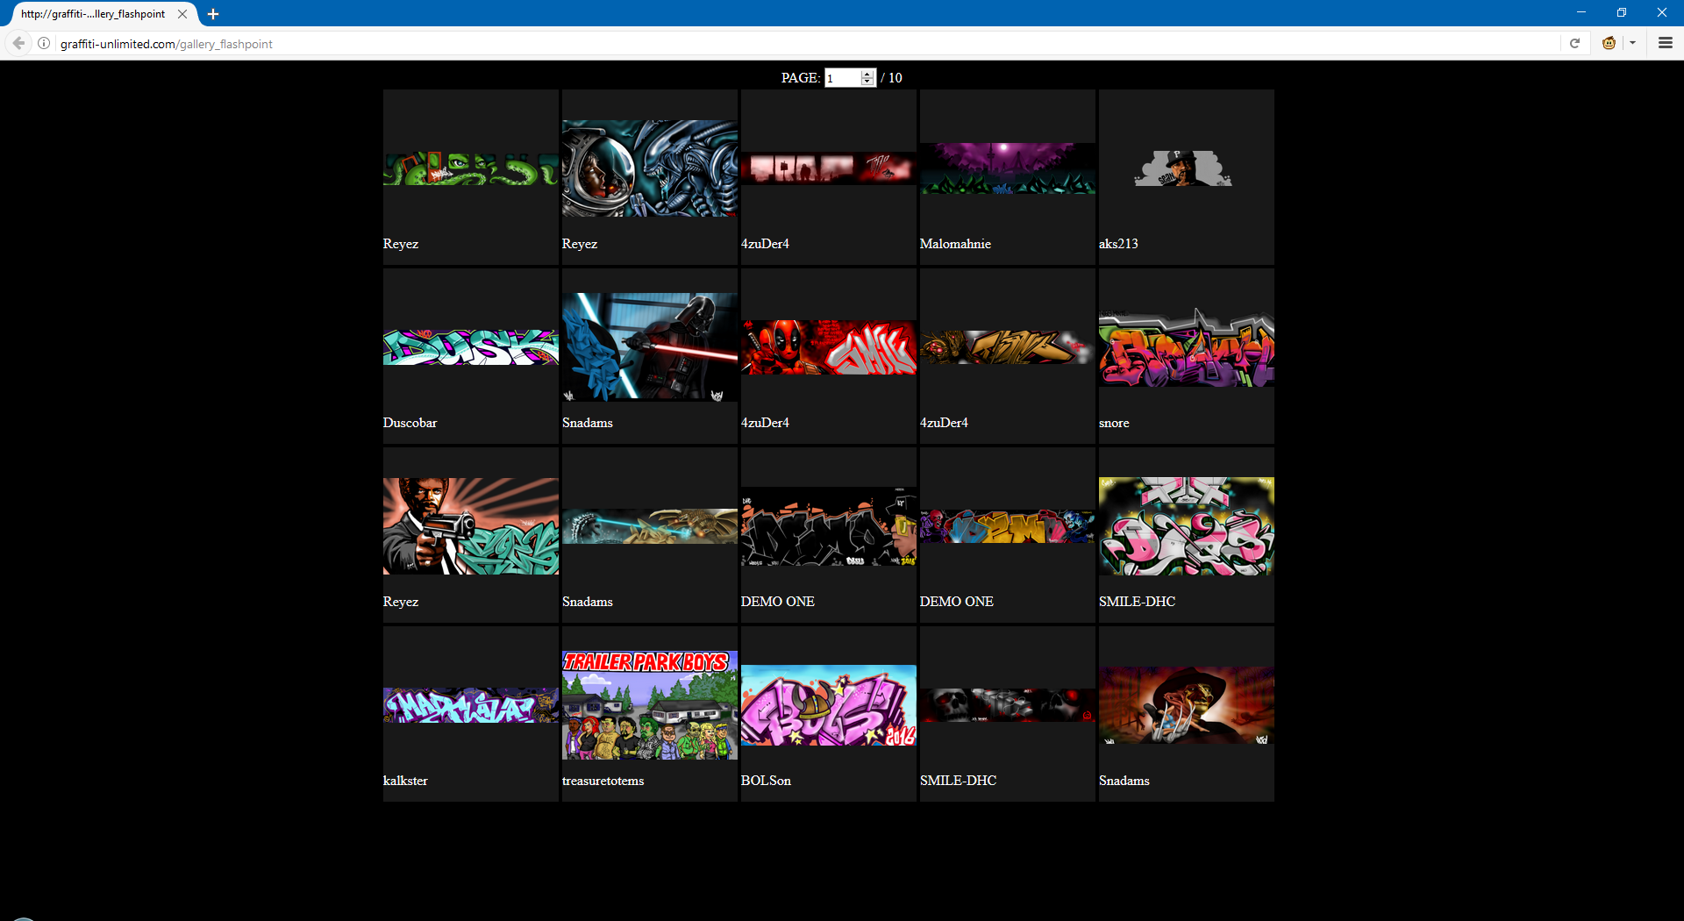Open the Trailer Park Boys artwork thumbnail
Screen dimensions: 1684x921
pyautogui.click(x=649, y=704)
